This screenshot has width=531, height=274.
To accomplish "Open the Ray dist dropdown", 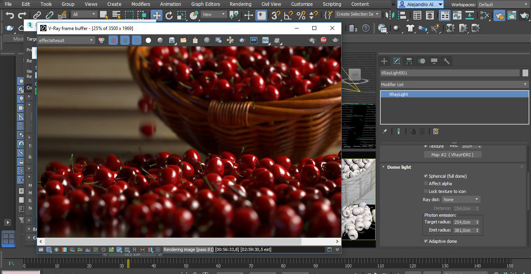I will [x=461, y=200].
